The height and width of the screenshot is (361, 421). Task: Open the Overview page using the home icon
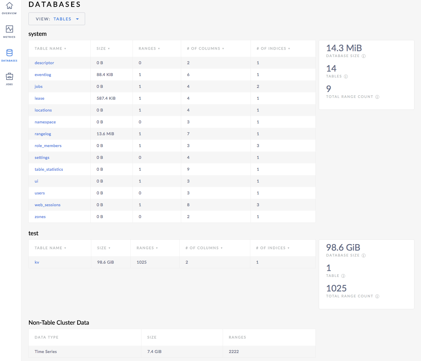pos(9,7)
